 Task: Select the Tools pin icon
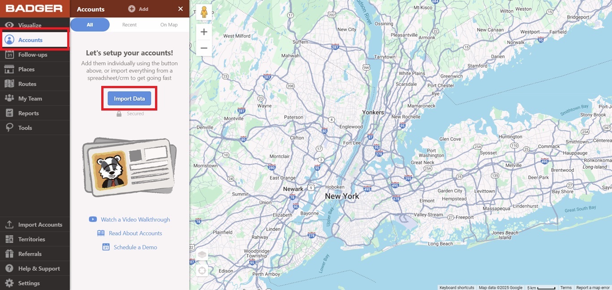click(x=9, y=128)
